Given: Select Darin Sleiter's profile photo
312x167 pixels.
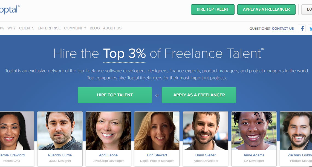Looking at the screenshot, I should click(205, 130).
